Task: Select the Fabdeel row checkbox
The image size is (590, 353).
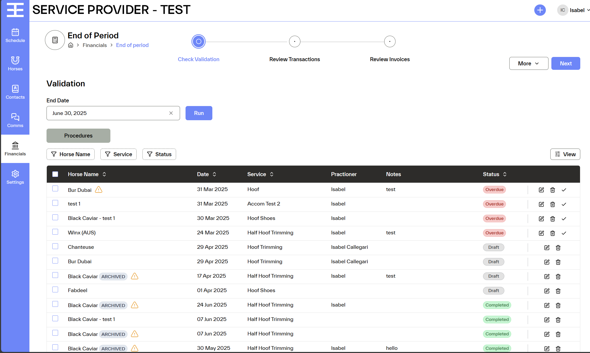Action: [x=55, y=290]
